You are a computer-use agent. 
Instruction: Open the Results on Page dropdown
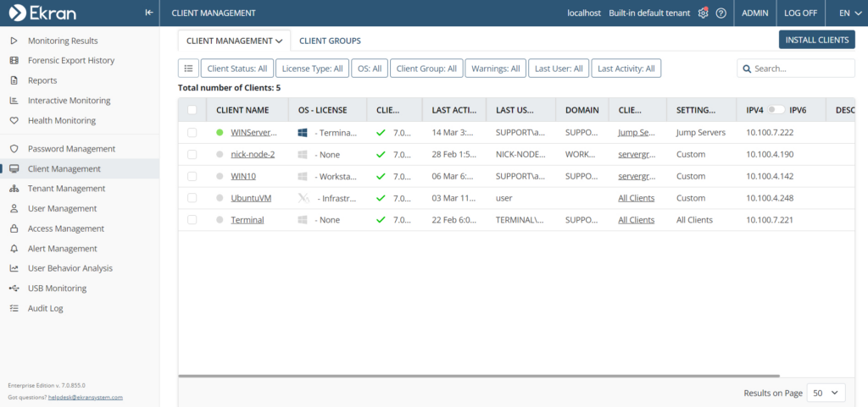point(826,393)
